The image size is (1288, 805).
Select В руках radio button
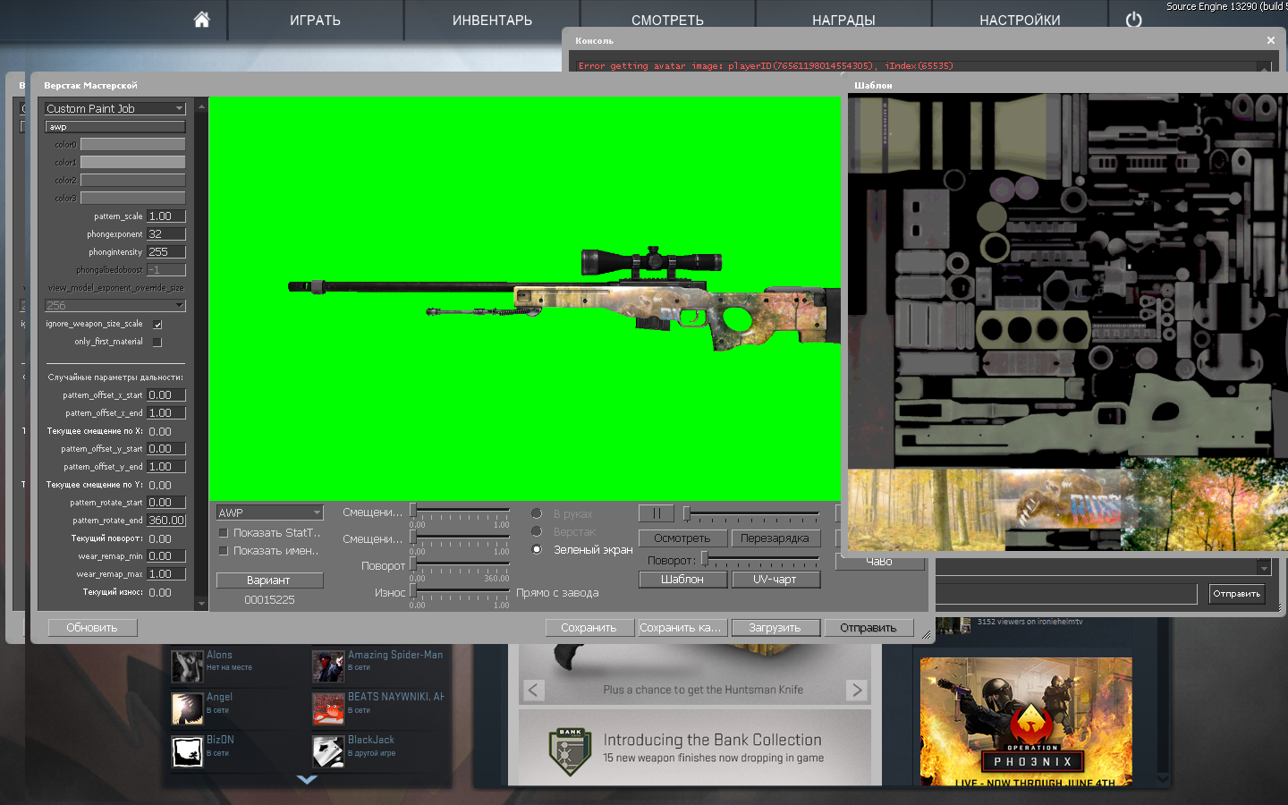(x=537, y=513)
